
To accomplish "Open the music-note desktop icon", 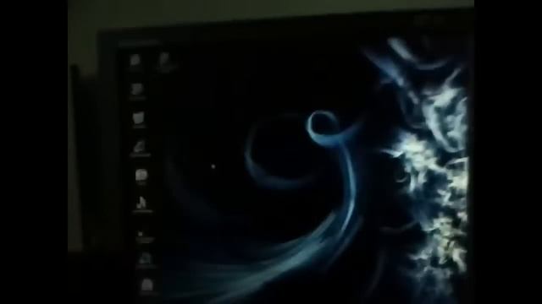I will [x=141, y=203].
